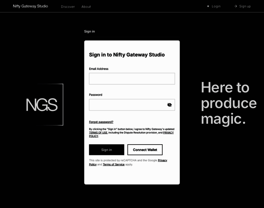Click the arrow icon beside Sign up
Screen dimensions: 264x208
pyautogui.click(x=236, y=6)
